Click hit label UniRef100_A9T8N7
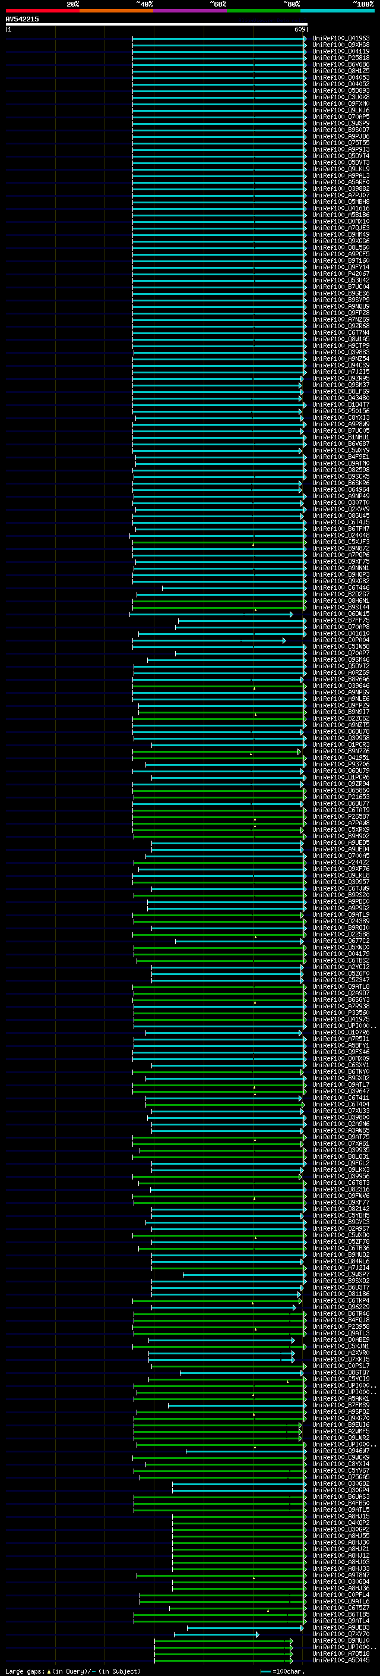The image size is (380, 1676). coord(341,1575)
